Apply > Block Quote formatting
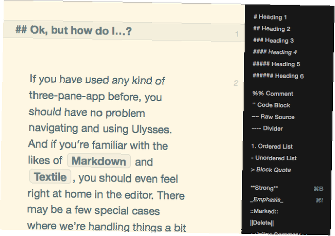The width and height of the screenshot is (335, 236). coord(271,170)
